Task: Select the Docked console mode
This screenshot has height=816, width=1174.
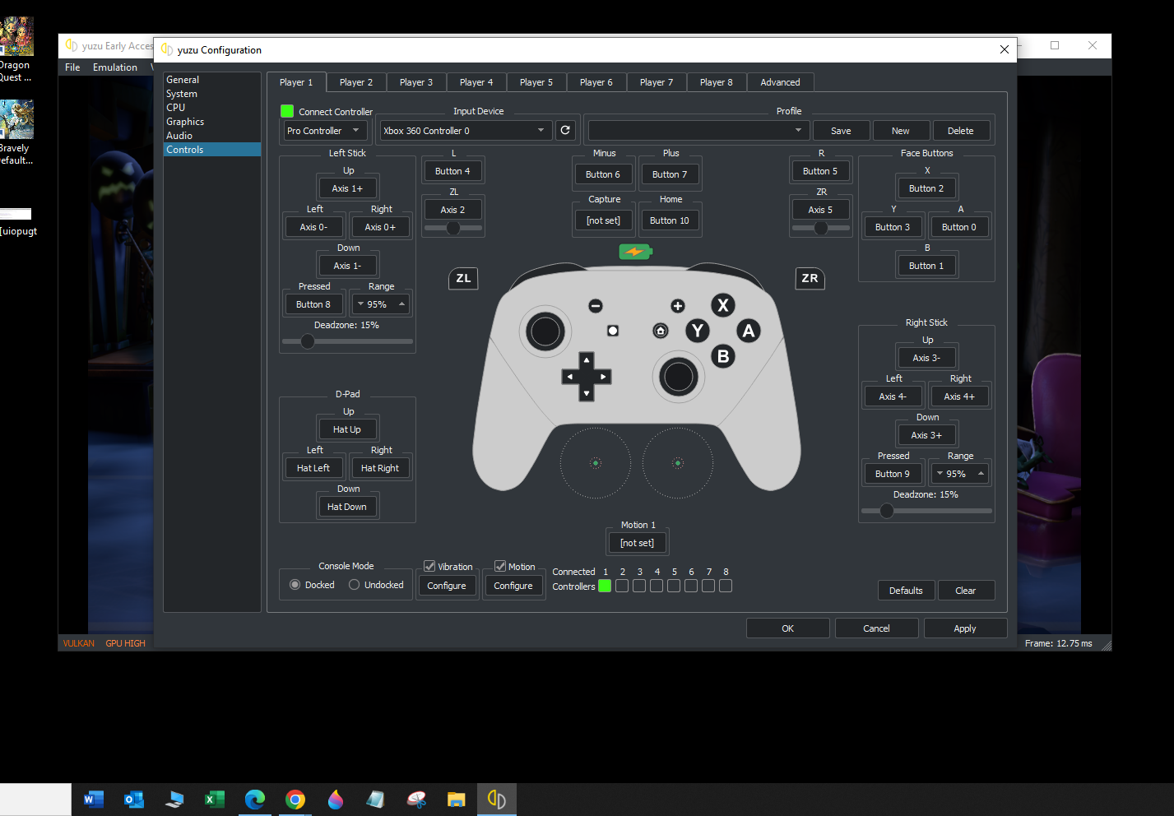Action: click(295, 585)
